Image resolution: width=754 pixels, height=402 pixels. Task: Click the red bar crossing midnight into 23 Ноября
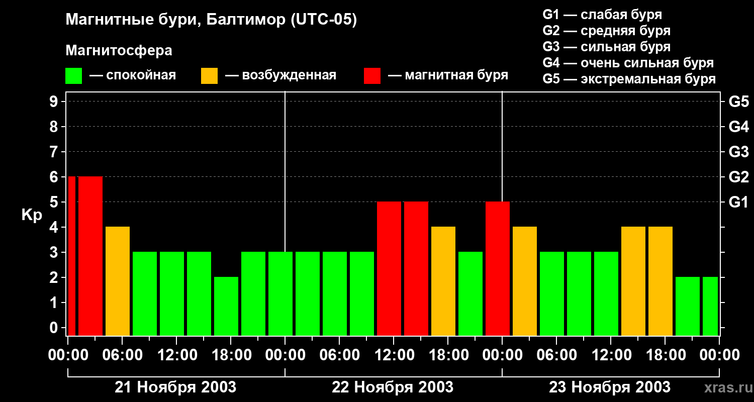(x=498, y=268)
